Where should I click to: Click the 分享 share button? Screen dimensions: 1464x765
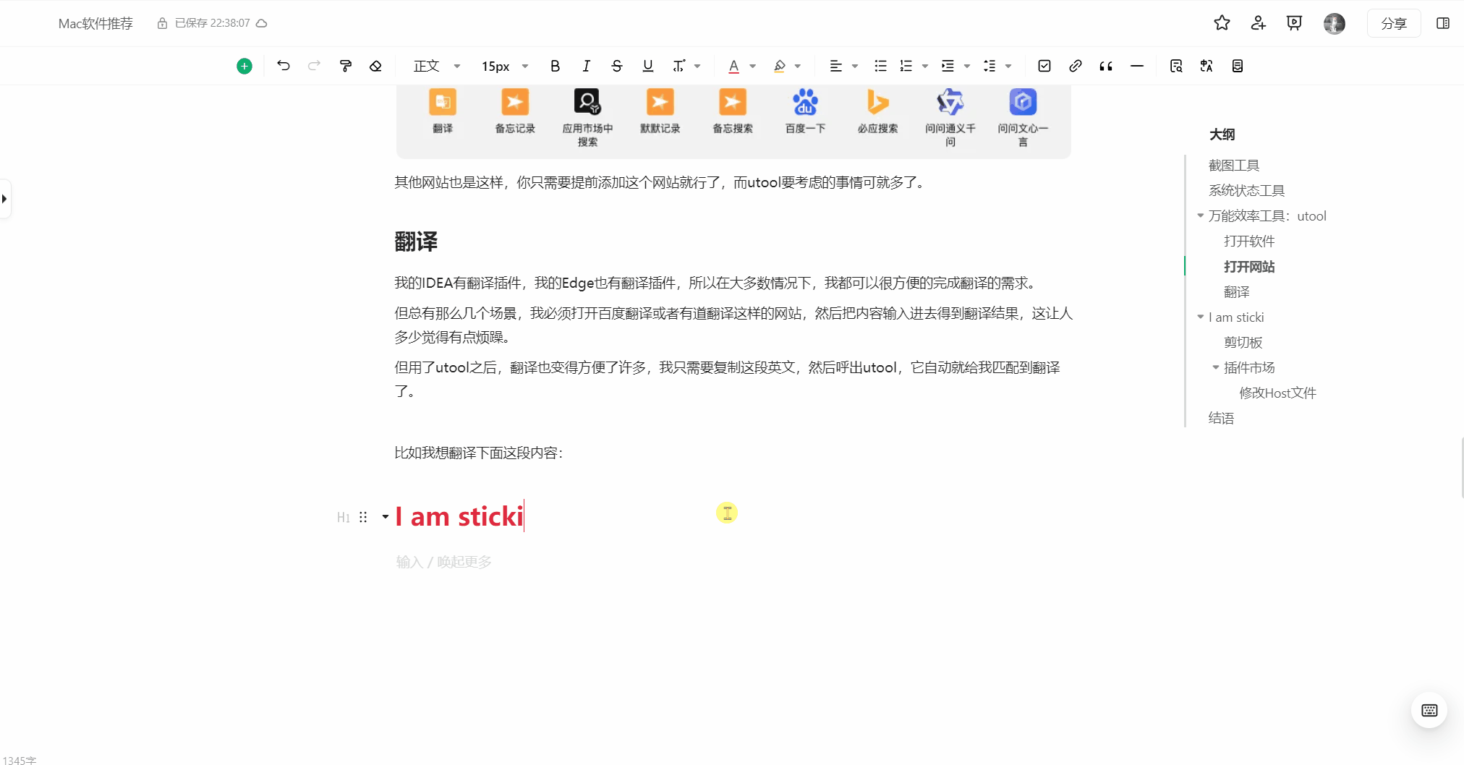1392,22
